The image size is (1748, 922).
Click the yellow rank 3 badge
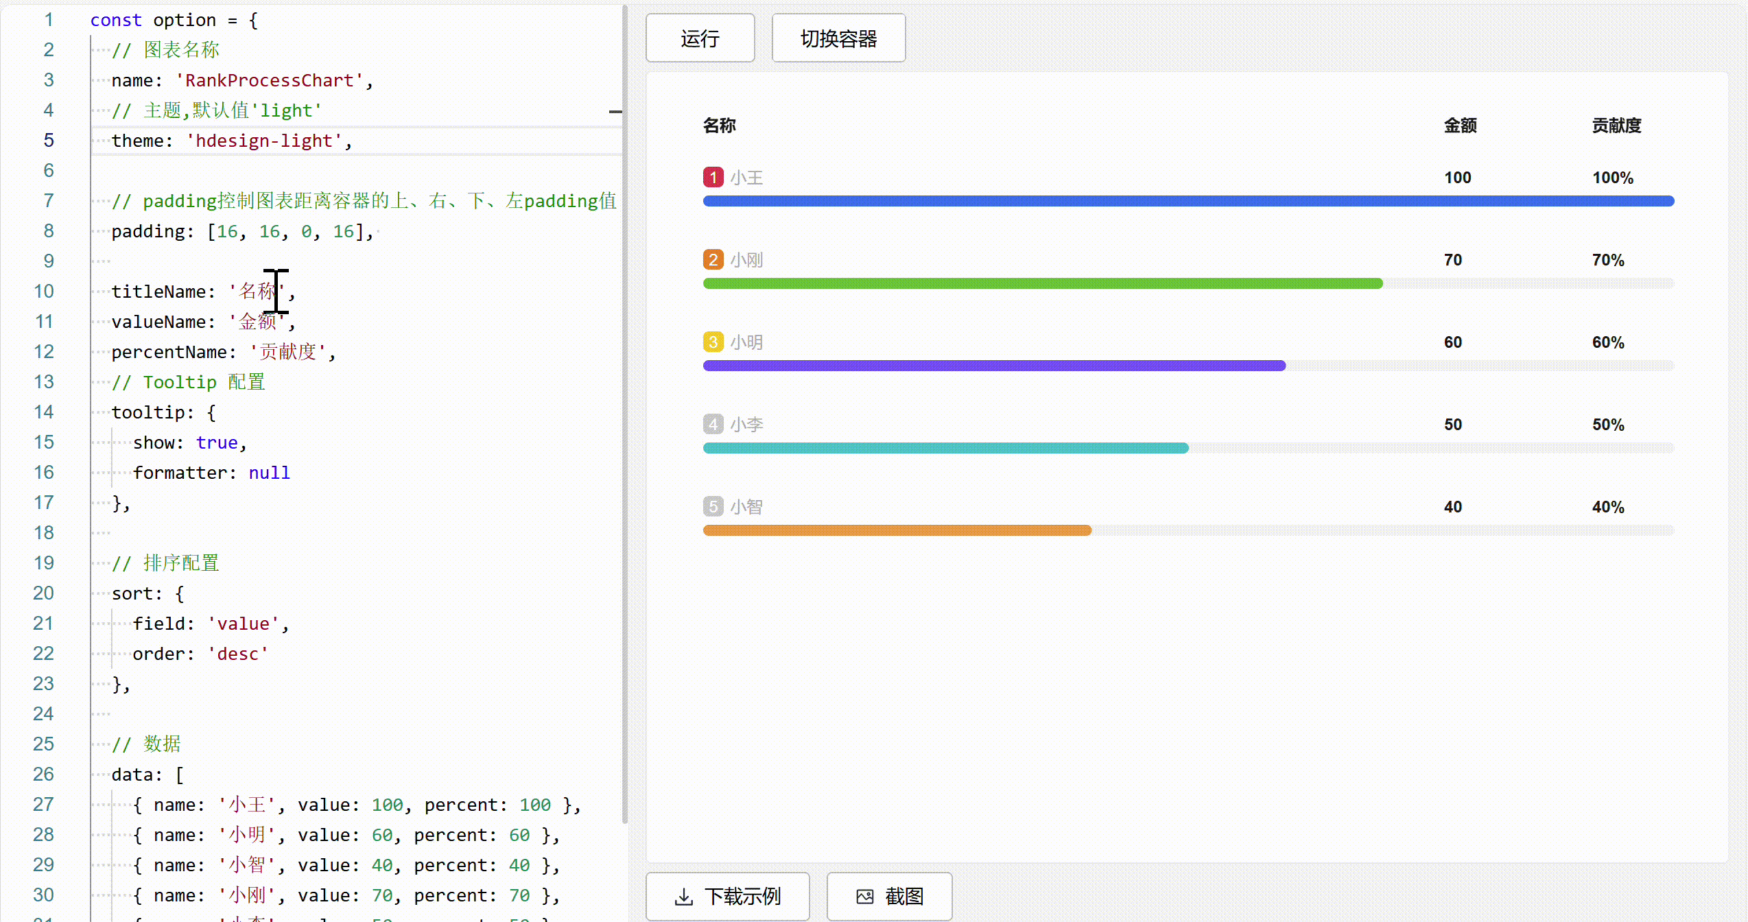pos(713,342)
